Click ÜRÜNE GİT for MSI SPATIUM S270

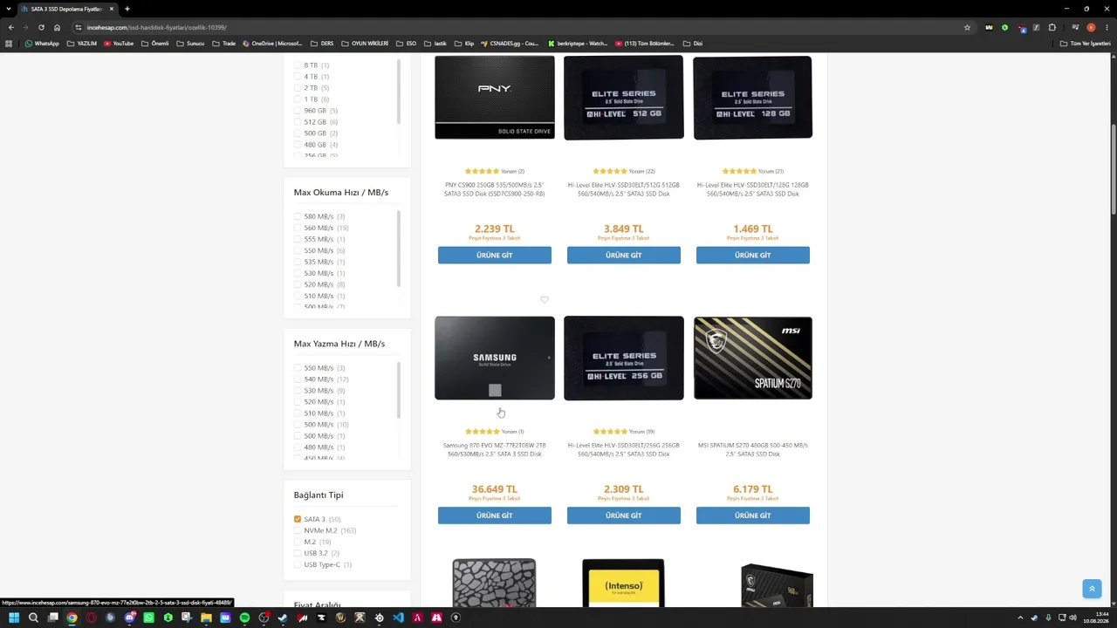point(753,515)
